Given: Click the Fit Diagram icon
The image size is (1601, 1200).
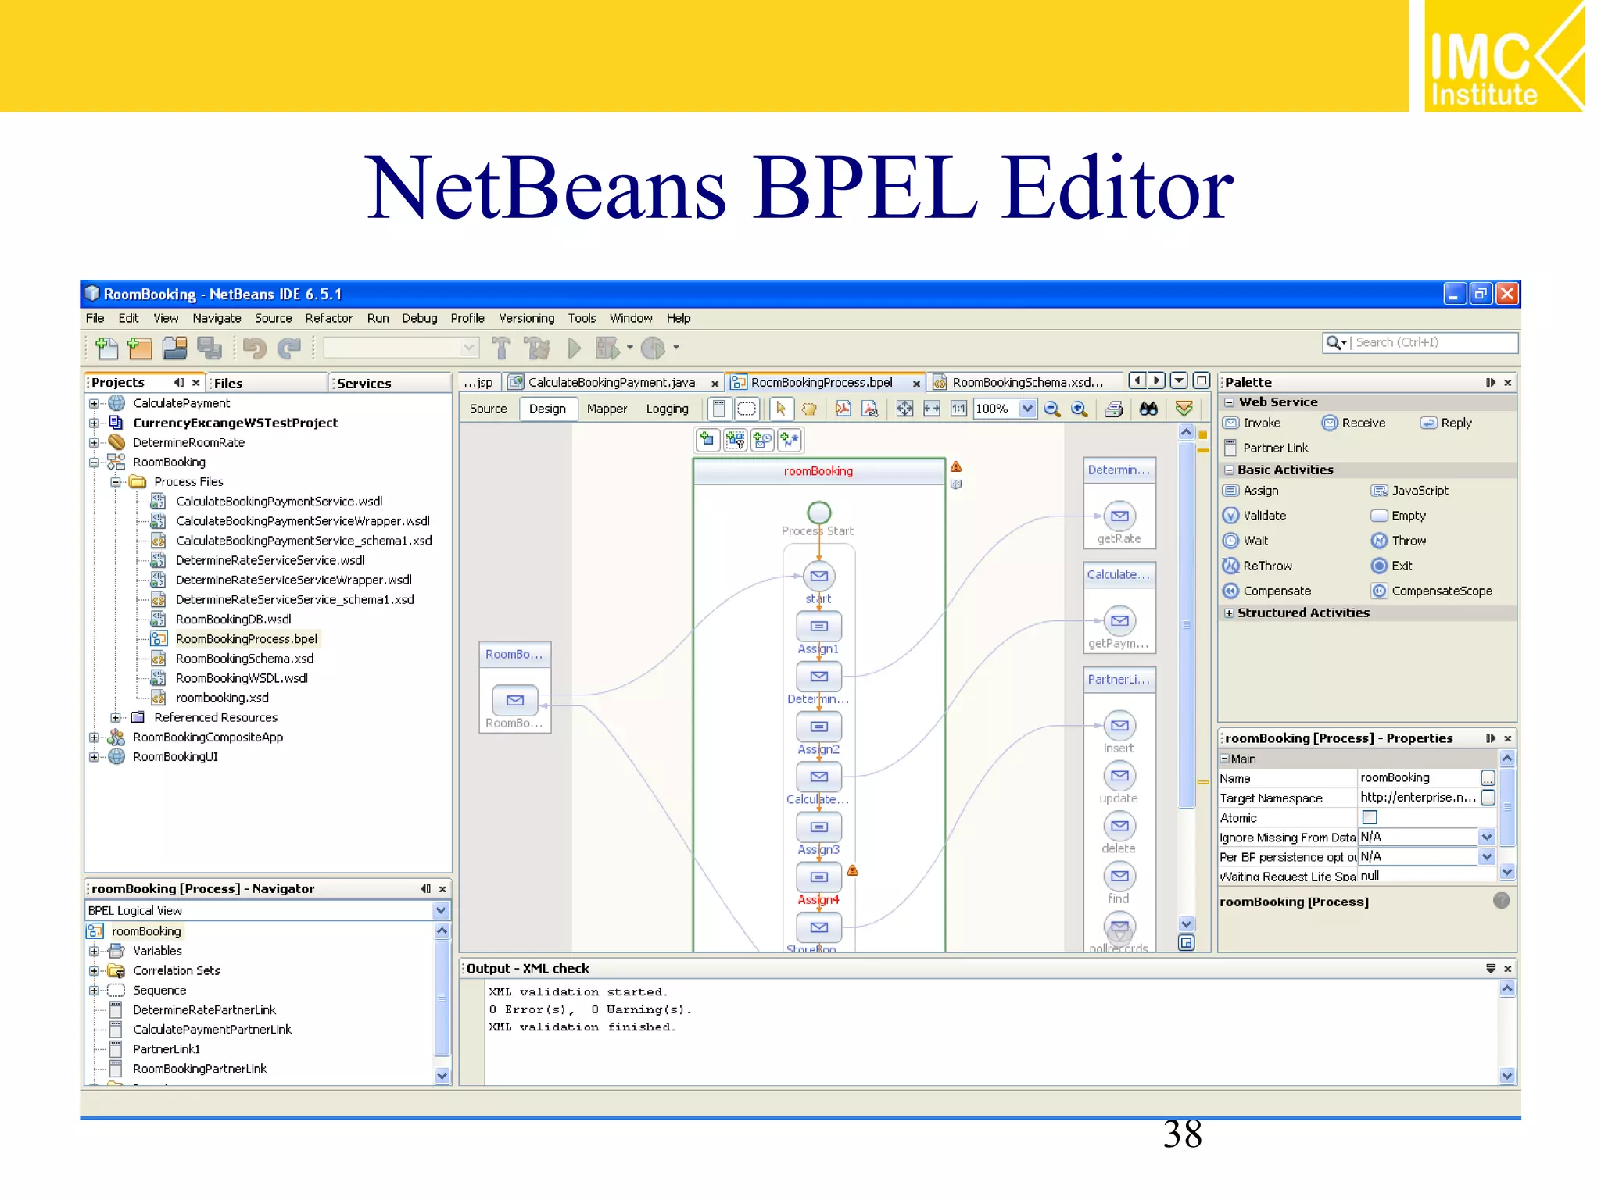Looking at the screenshot, I should coord(904,409).
